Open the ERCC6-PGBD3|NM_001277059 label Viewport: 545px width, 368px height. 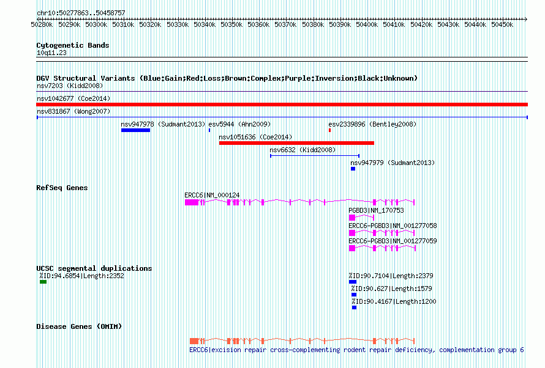[x=393, y=241]
